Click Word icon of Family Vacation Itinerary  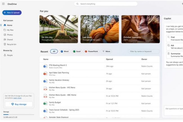tap(45, 81)
